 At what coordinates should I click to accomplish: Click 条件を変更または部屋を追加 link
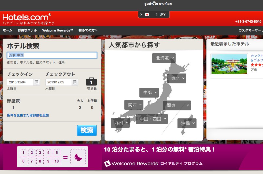(28, 115)
